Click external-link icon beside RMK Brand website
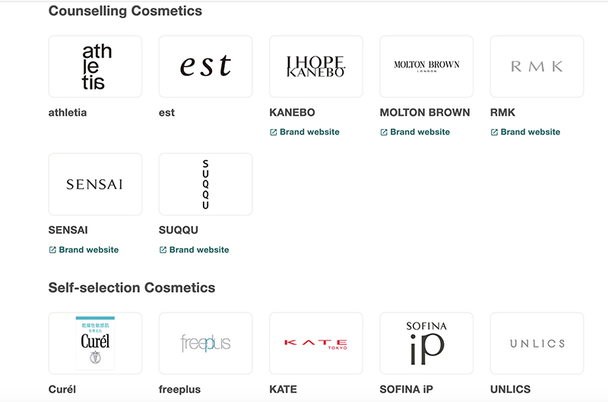608x402 pixels. pos(495,132)
